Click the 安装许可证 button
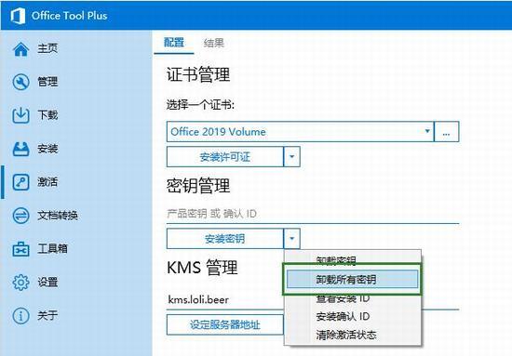Screen dimensions: 512x356 pyautogui.click(x=225, y=157)
